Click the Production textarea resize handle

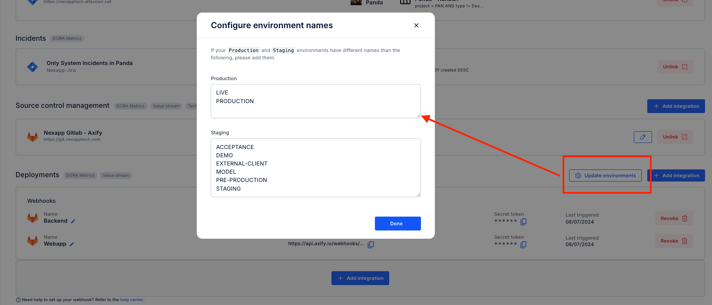[x=418, y=116]
